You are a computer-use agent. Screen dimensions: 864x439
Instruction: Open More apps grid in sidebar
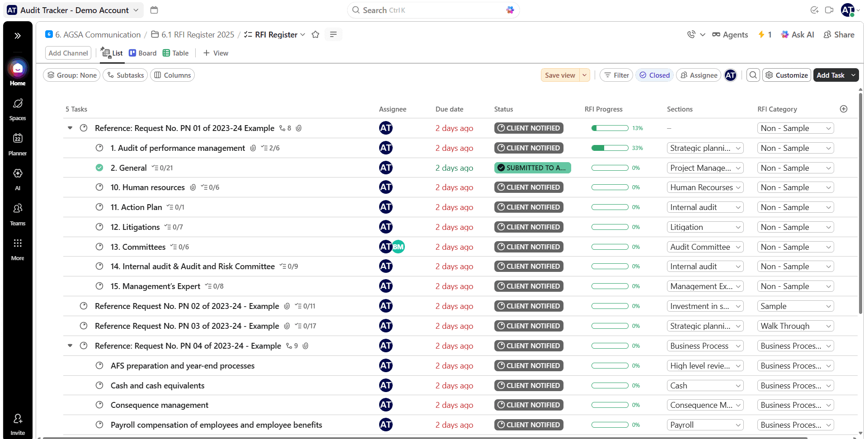(18, 249)
